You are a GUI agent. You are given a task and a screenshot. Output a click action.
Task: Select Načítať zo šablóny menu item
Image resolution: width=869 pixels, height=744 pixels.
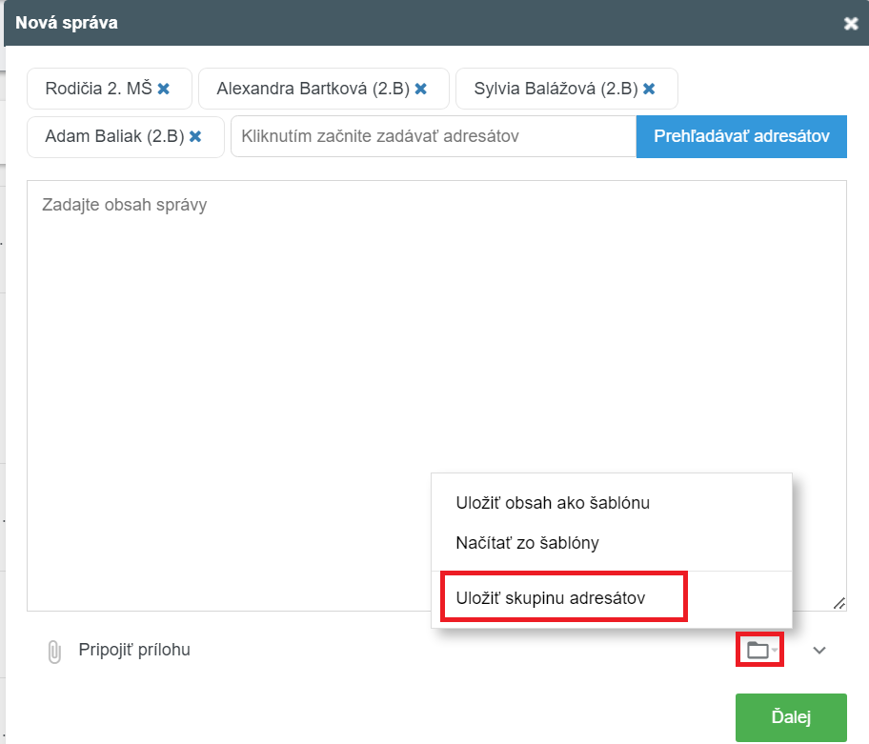tap(527, 543)
